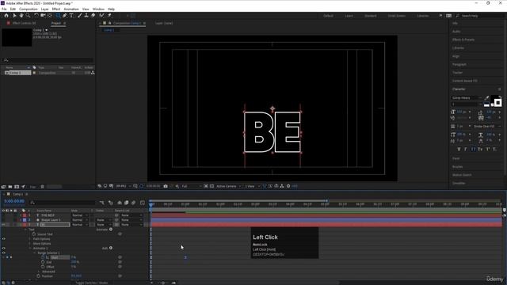The height and width of the screenshot is (285, 507).
Task: Select the Roto Brush tool
Action: [x=102, y=16]
